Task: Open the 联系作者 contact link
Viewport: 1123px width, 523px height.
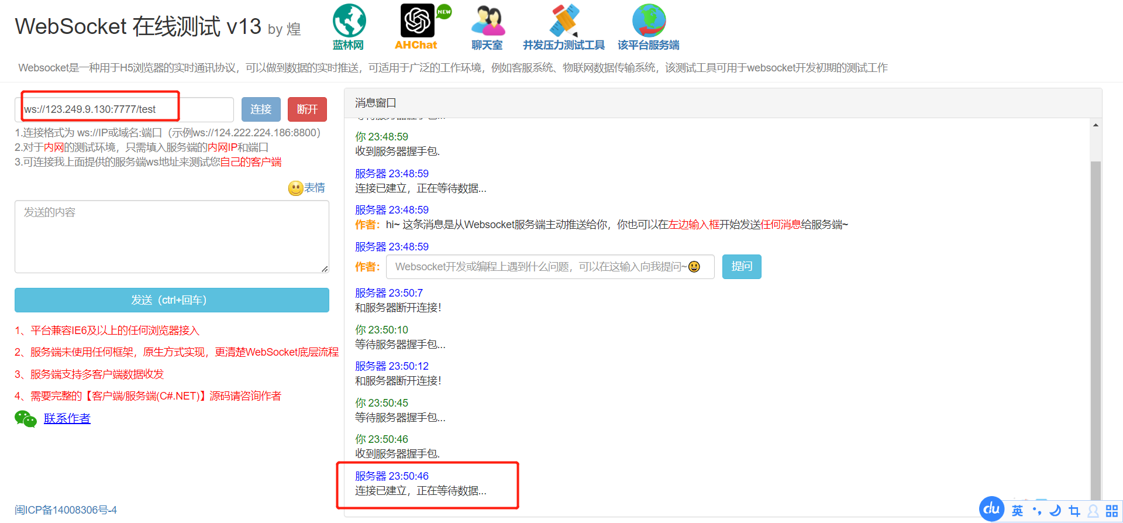Action: pyautogui.click(x=67, y=418)
